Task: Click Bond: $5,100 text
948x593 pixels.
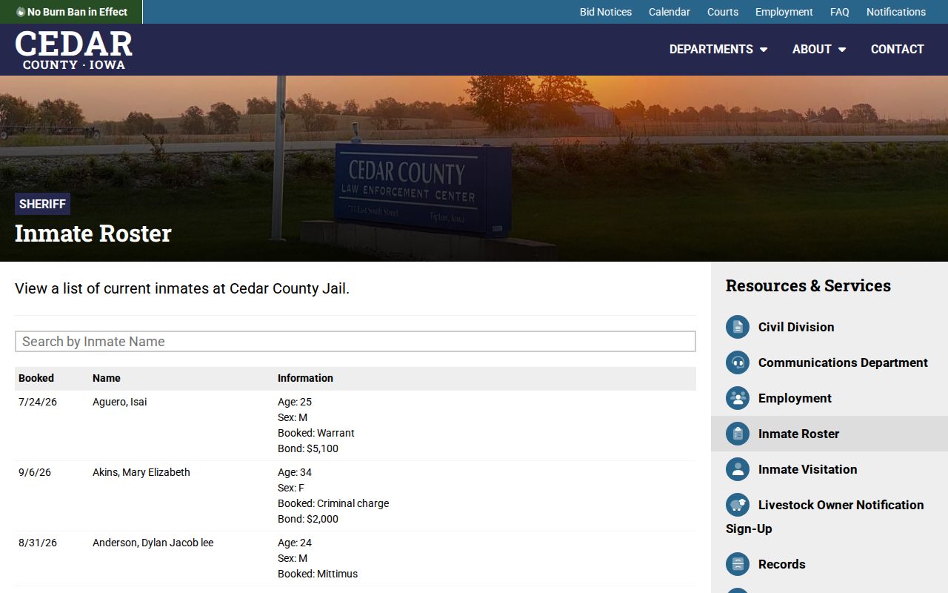Action: point(308,448)
